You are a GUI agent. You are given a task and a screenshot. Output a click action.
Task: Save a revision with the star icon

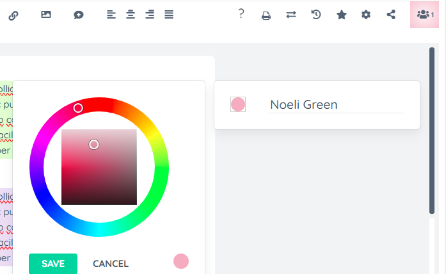tap(341, 15)
